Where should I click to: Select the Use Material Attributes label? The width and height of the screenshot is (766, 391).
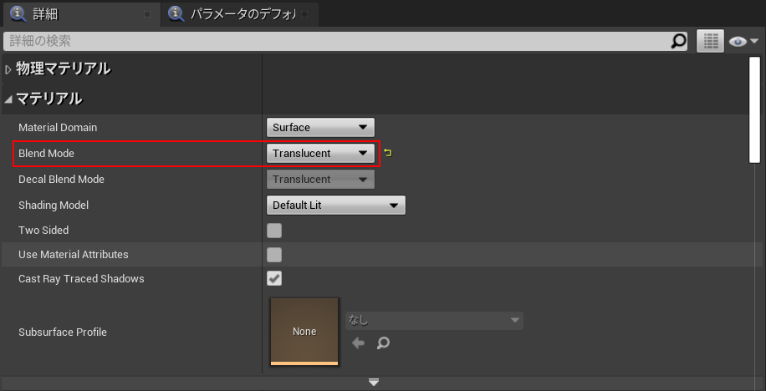click(x=74, y=254)
